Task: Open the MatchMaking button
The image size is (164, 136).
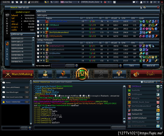Action: pos(18,74)
